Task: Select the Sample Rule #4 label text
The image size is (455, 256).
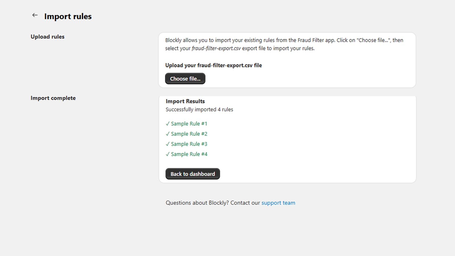Action: tap(189, 154)
